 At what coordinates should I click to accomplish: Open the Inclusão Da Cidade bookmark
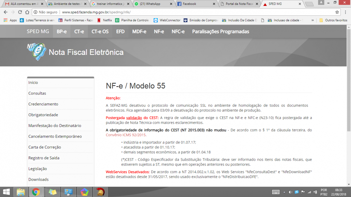coord(240,20)
